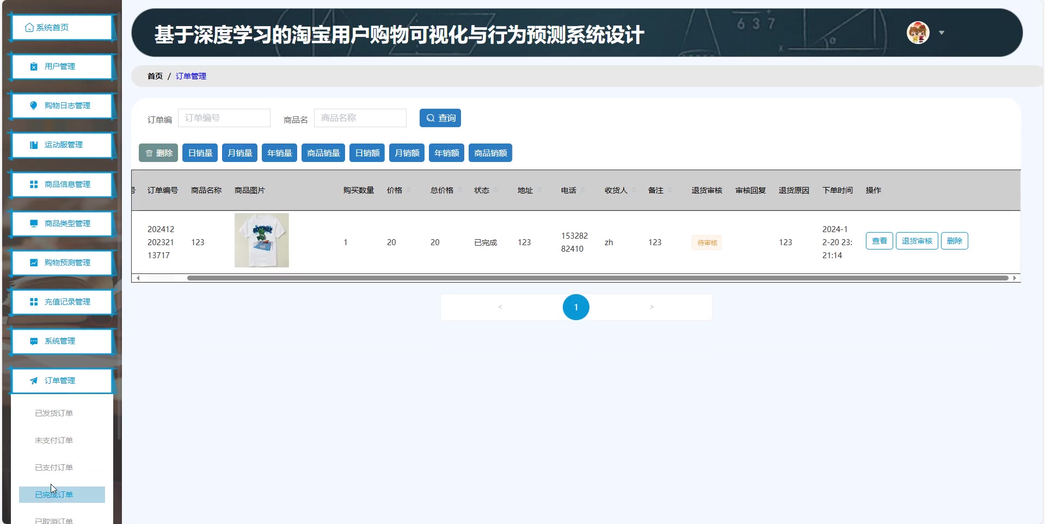The image size is (1045, 524).
Task: Click the 订单编号 column header
Action: tap(163, 190)
